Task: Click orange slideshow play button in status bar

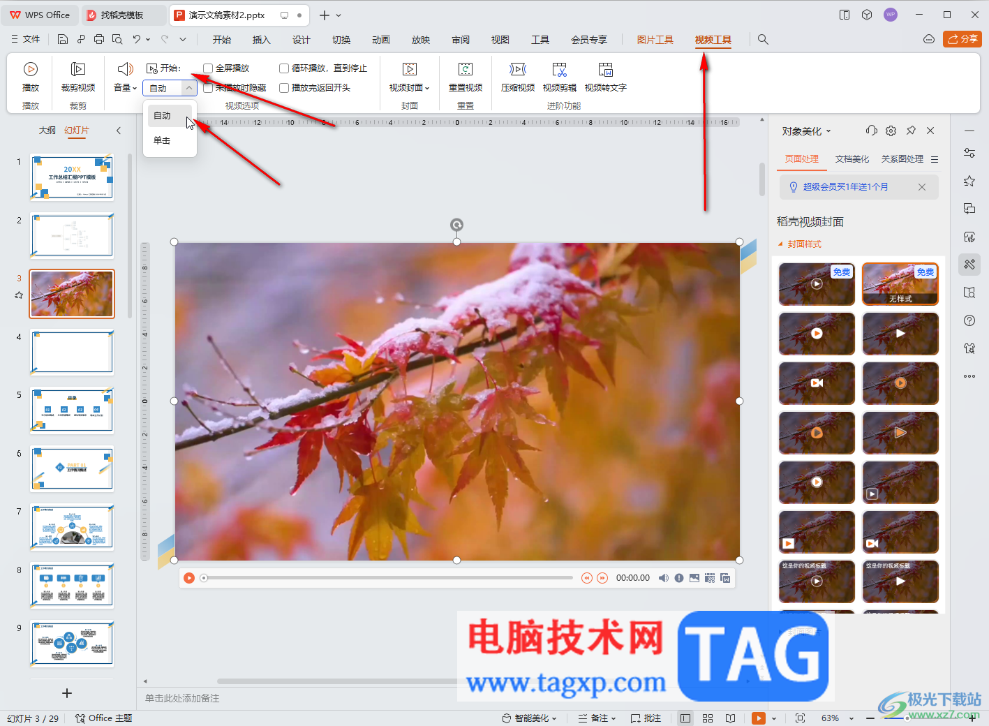Action: pyautogui.click(x=759, y=718)
